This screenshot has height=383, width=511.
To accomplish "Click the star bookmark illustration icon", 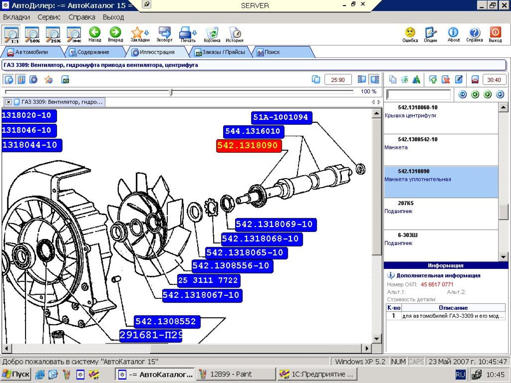I will [49, 80].
